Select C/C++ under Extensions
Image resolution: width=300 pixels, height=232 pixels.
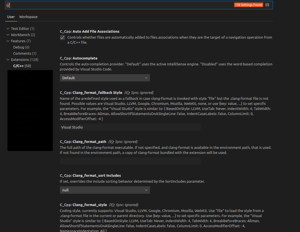coord(21,66)
